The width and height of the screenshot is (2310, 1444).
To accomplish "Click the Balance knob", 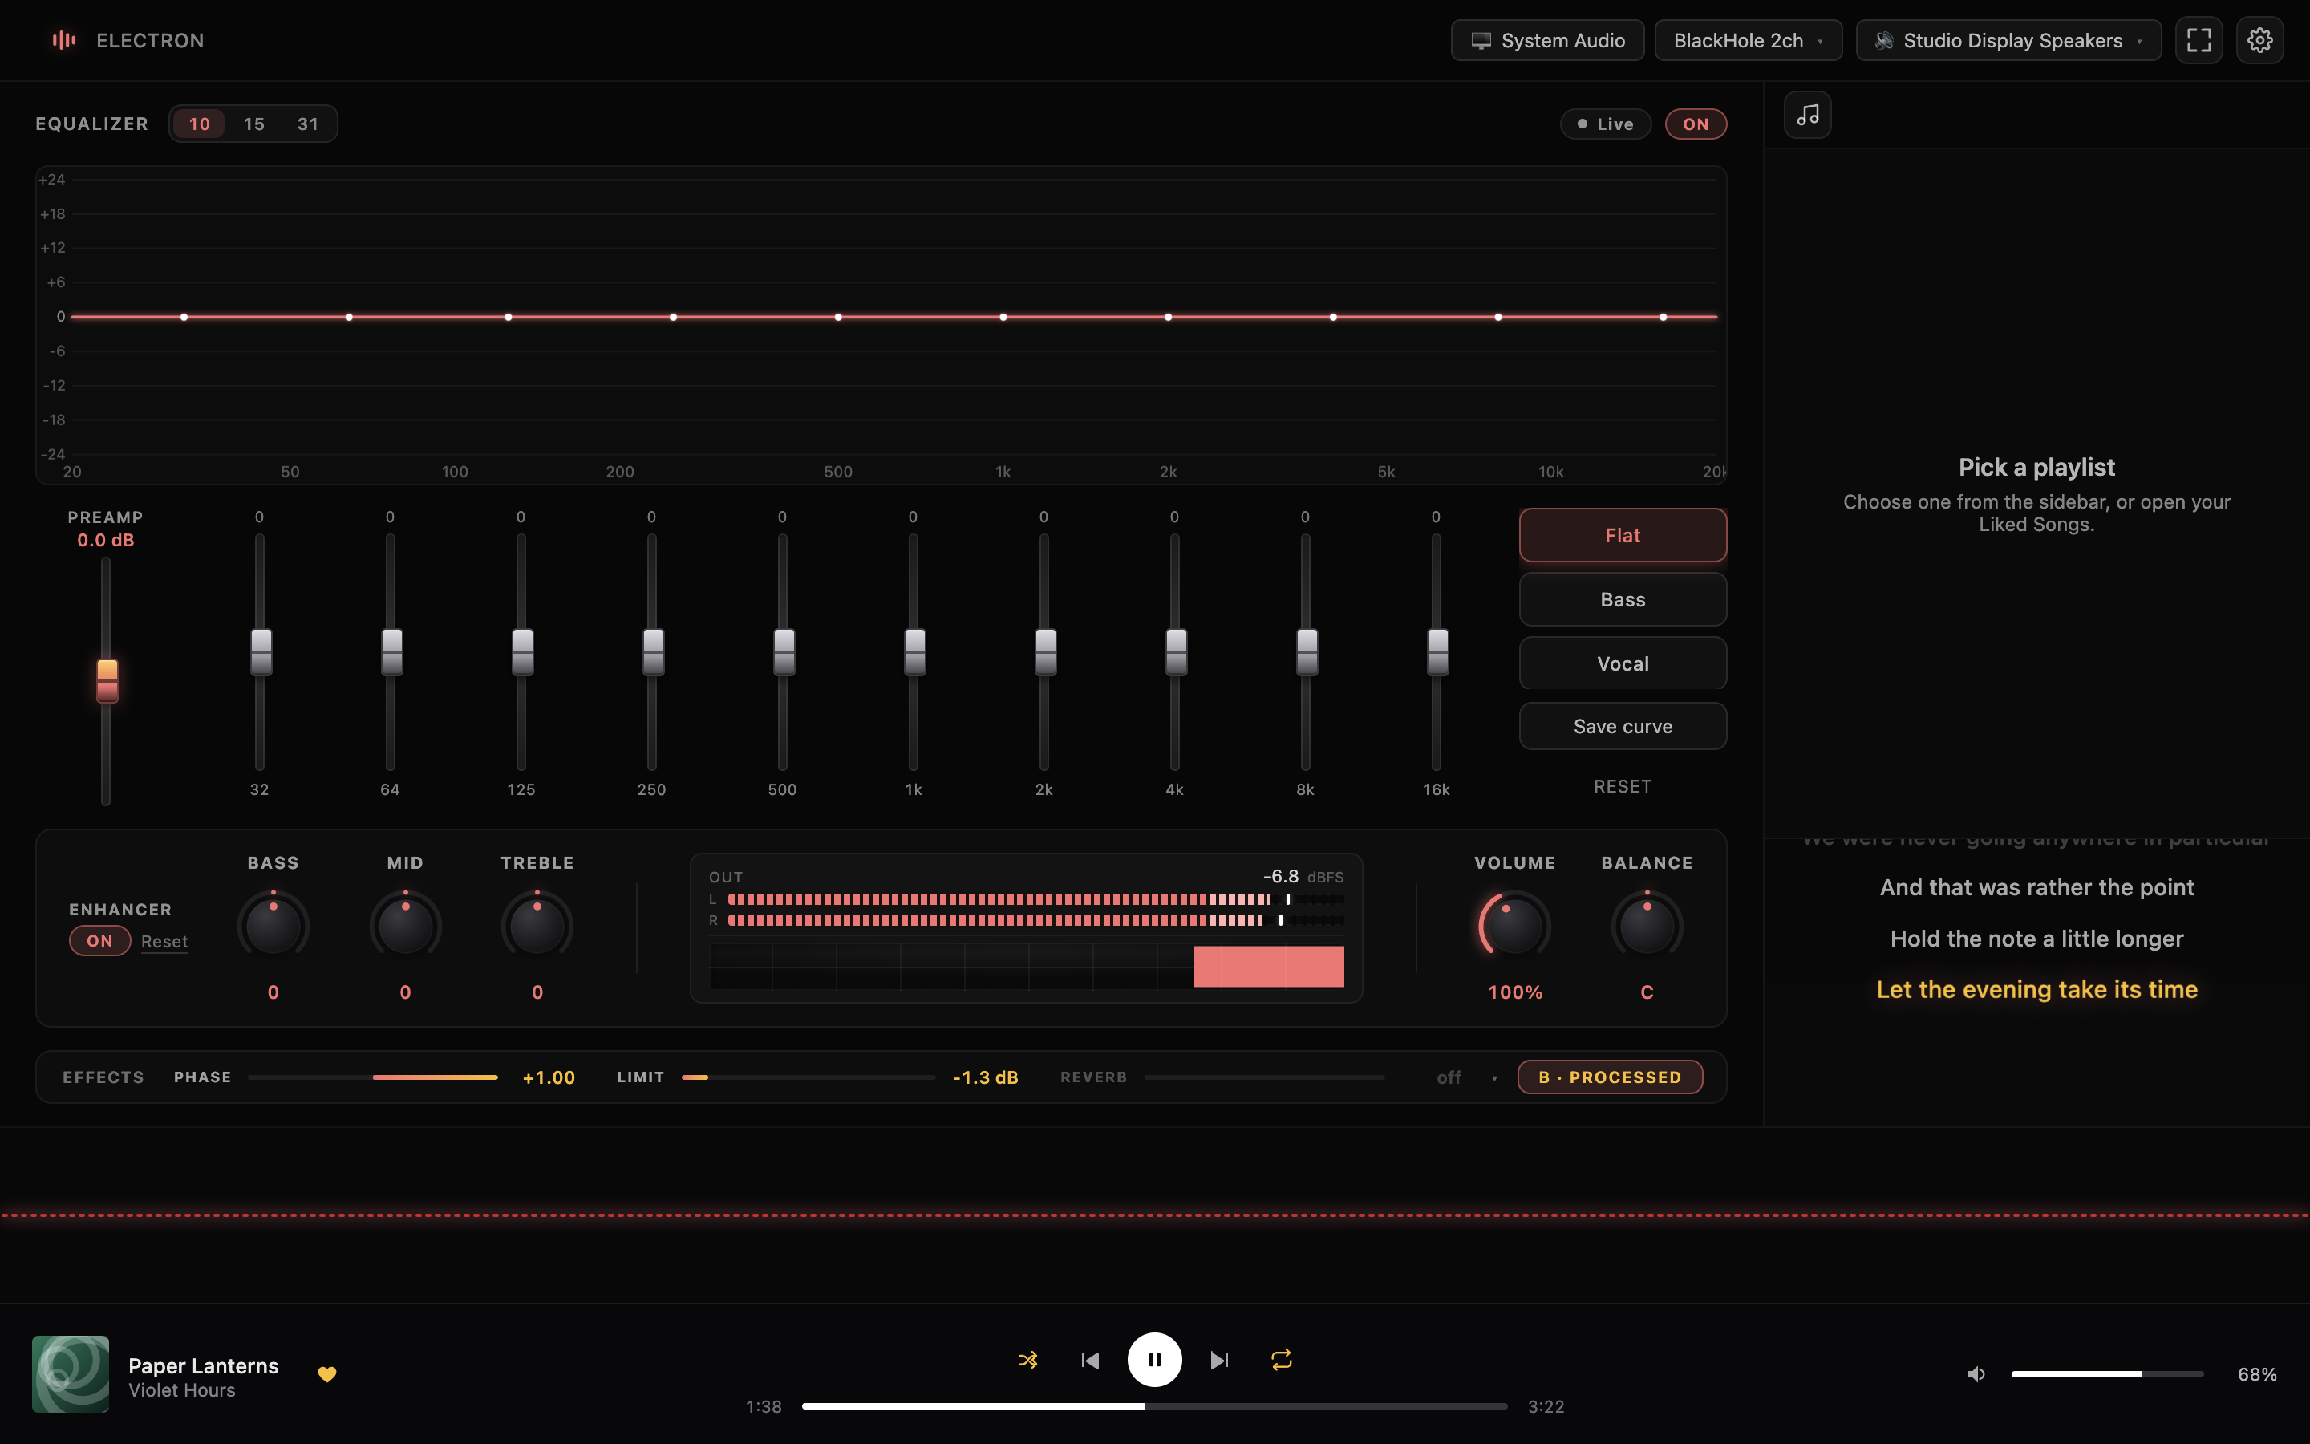I will (1647, 926).
